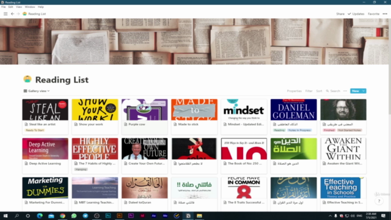Show hidden system tray icons chevron
Viewport: 391px width, 220px height.
(330, 216)
